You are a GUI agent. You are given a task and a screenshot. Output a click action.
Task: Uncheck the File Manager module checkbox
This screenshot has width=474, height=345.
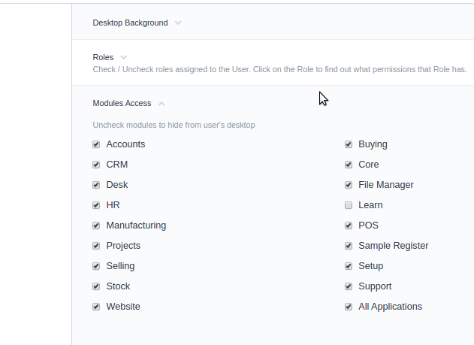coord(349,185)
